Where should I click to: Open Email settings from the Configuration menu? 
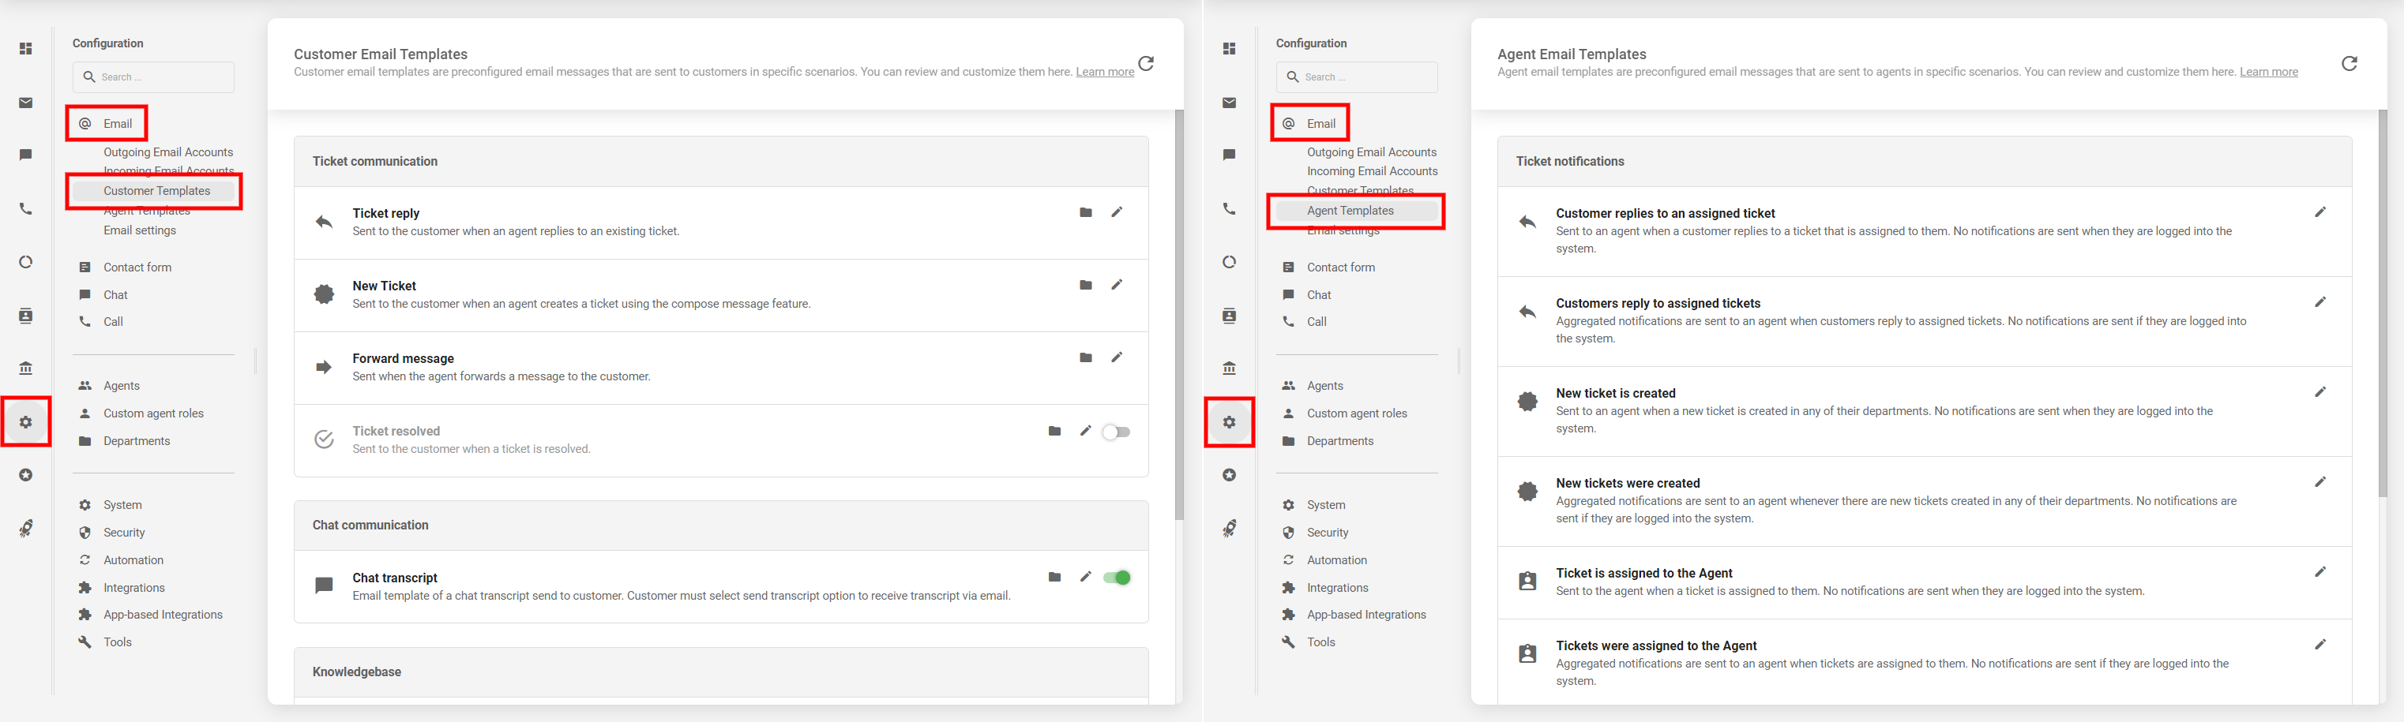click(139, 230)
